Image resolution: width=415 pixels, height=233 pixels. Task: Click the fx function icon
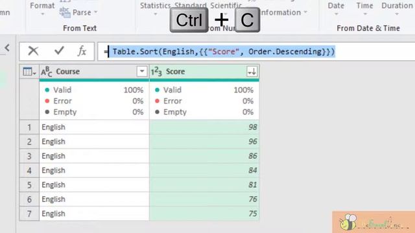(82, 51)
